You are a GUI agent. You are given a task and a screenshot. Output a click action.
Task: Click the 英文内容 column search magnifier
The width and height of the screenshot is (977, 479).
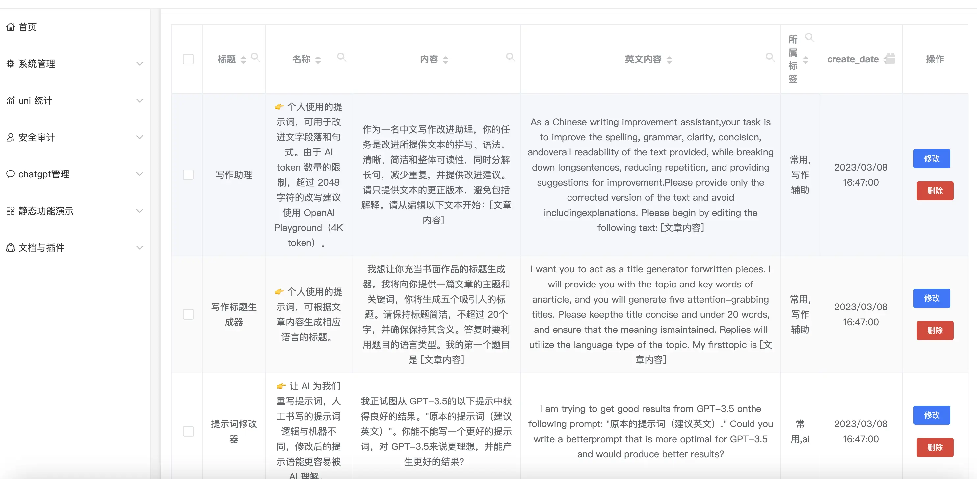tap(770, 57)
